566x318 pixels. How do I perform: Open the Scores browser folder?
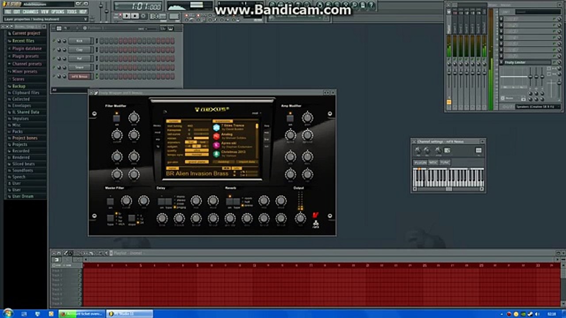pos(18,79)
